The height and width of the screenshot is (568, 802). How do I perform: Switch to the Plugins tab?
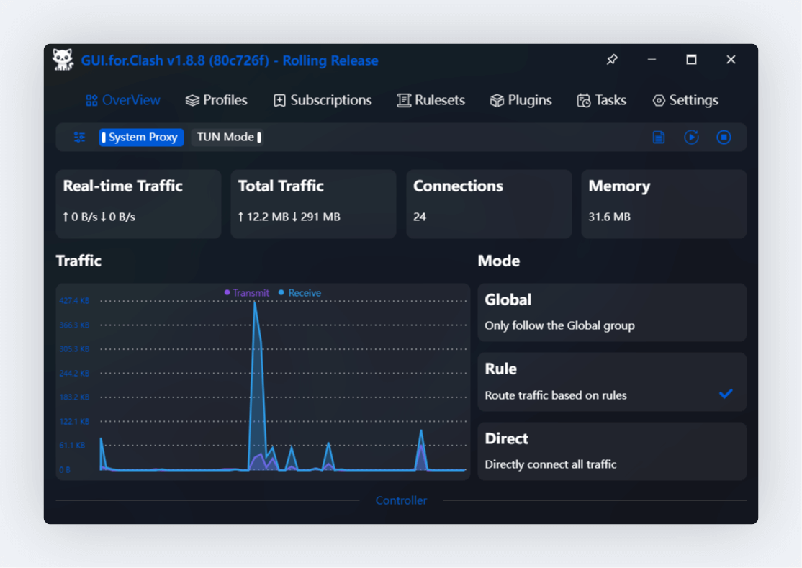(521, 100)
